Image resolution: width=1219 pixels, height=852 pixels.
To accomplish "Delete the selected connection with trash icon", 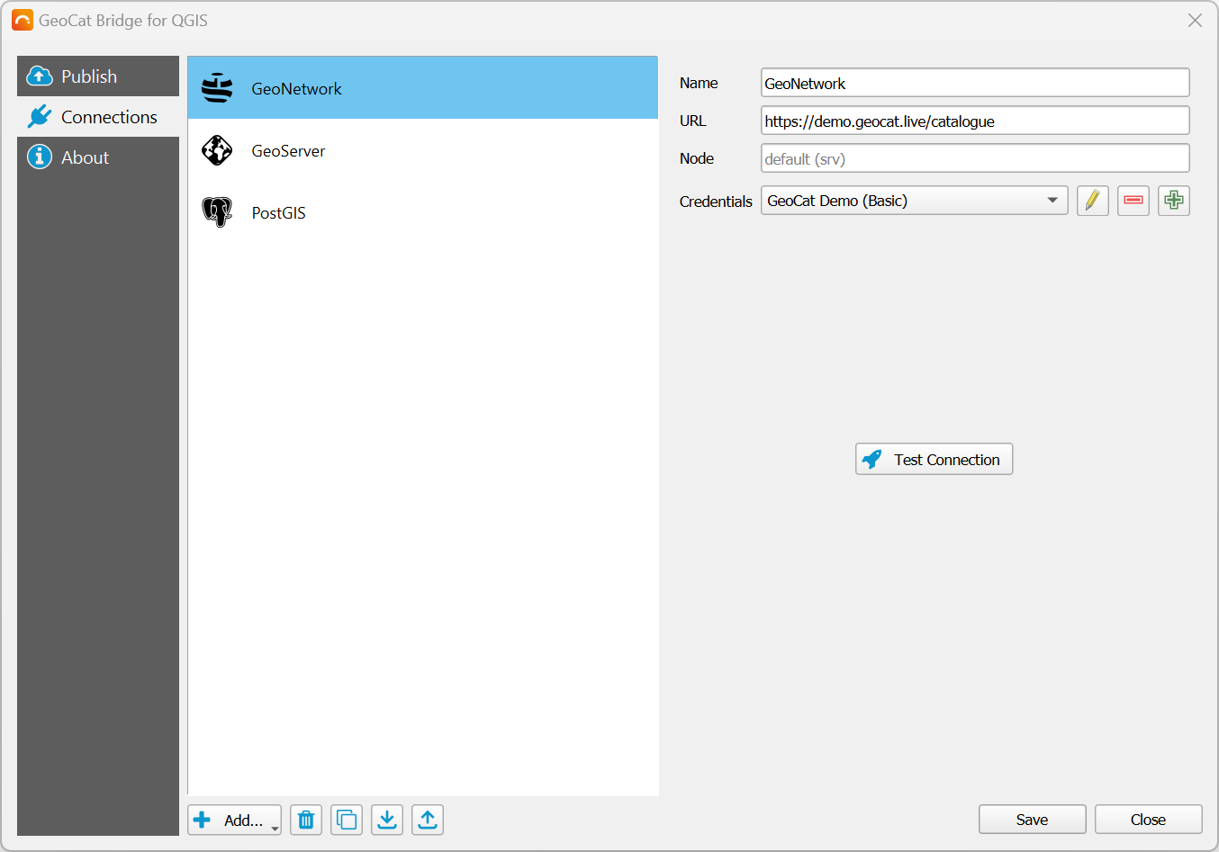I will [306, 820].
